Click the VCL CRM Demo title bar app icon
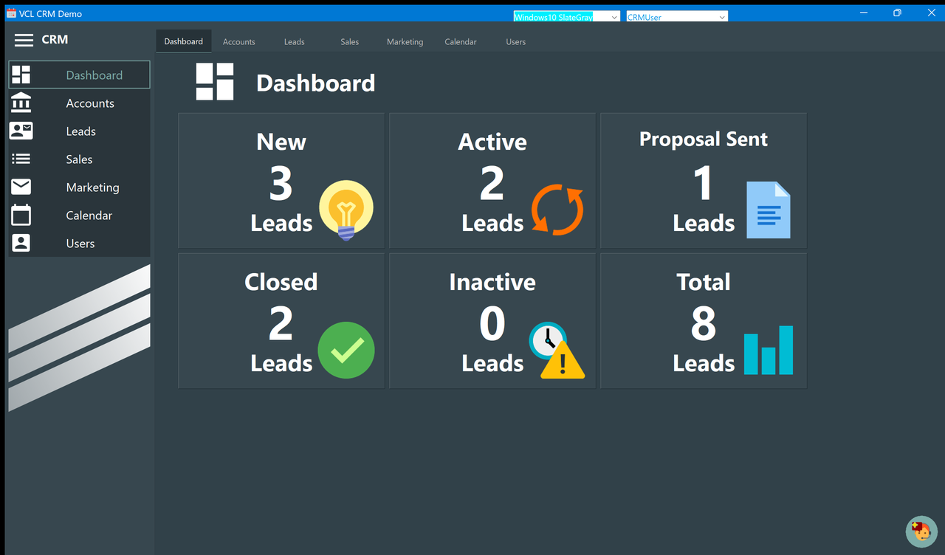945x555 pixels. 11,13
